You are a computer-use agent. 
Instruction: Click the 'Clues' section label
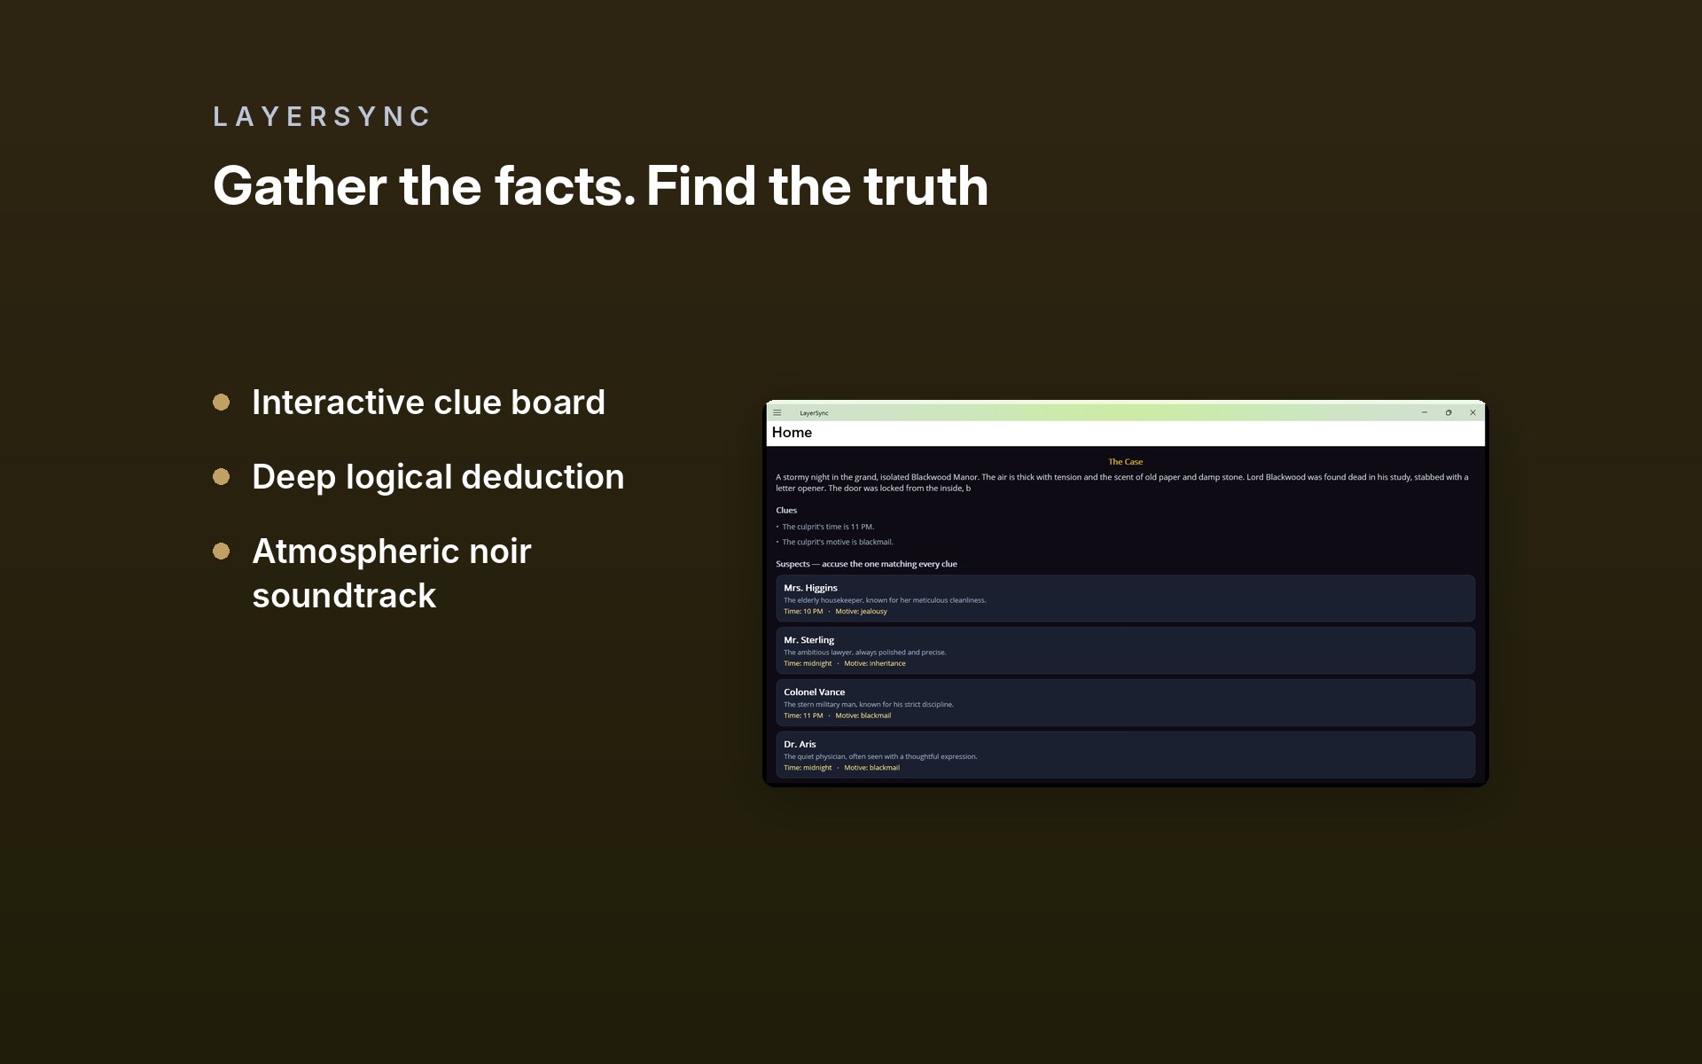(x=786, y=511)
